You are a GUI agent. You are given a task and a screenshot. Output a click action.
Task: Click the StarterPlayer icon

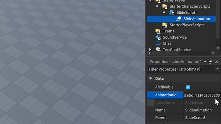click(158, 1)
